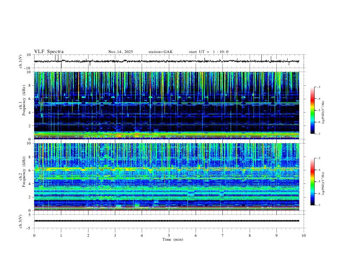Click the "7" tick on time axis
This screenshot has height=264, width=342.
pyautogui.click(x=223, y=236)
